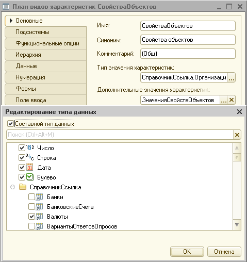Uncheck the Дата type checkbox

(22, 167)
